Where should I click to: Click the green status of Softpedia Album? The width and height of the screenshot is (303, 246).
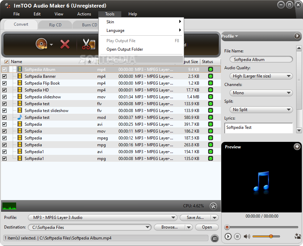pyautogui.click(x=211, y=69)
